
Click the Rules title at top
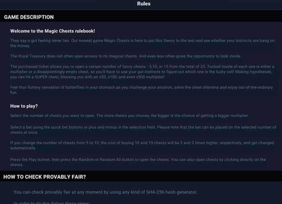click(144, 4)
